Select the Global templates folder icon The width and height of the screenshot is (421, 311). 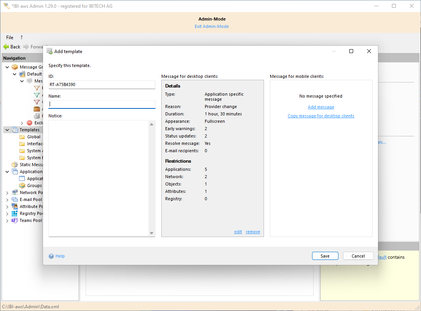(x=22, y=137)
